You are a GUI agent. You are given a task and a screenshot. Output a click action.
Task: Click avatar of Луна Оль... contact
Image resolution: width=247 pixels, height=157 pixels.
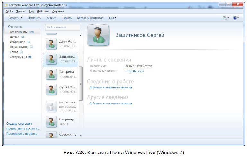(x=51, y=89)
